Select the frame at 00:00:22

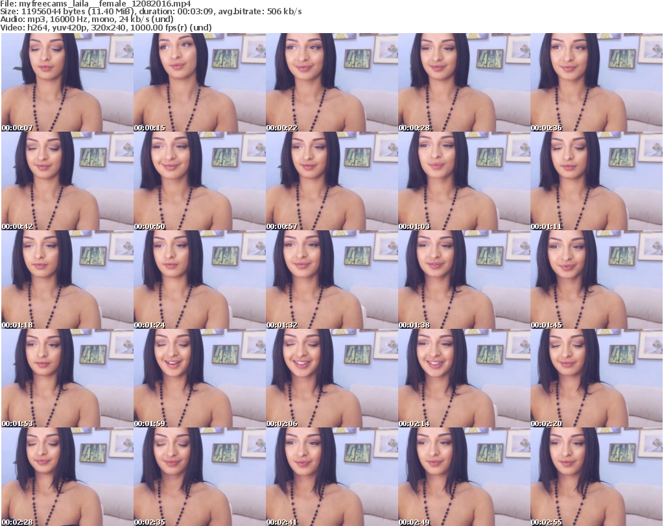pos(332,82)
